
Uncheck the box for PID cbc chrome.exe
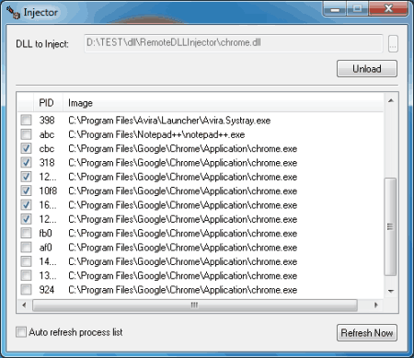tap(26, 148)
